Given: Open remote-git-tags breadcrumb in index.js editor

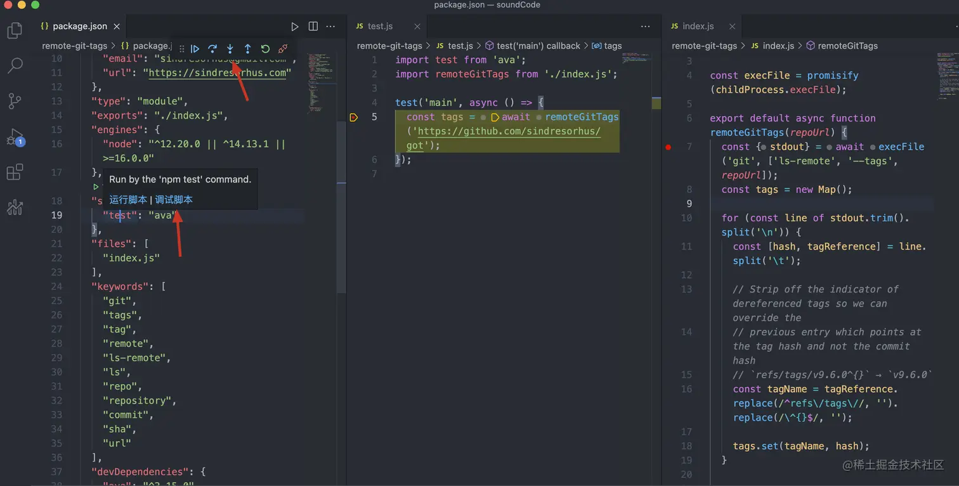Looking at the screenshot, I should 704,46.
